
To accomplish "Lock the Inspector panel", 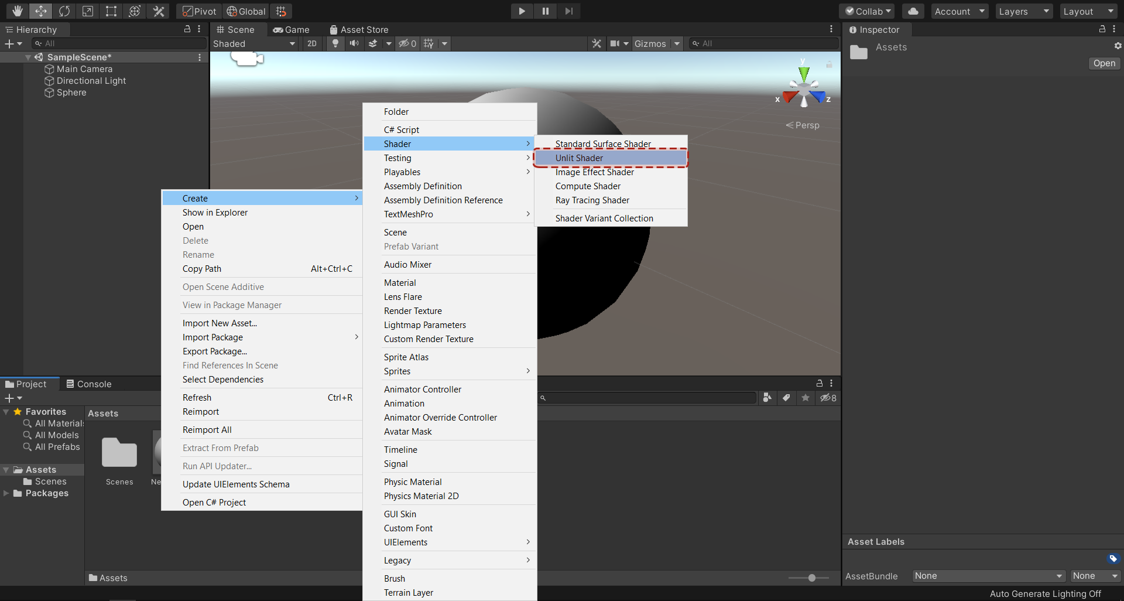I will pos(1102,29).
